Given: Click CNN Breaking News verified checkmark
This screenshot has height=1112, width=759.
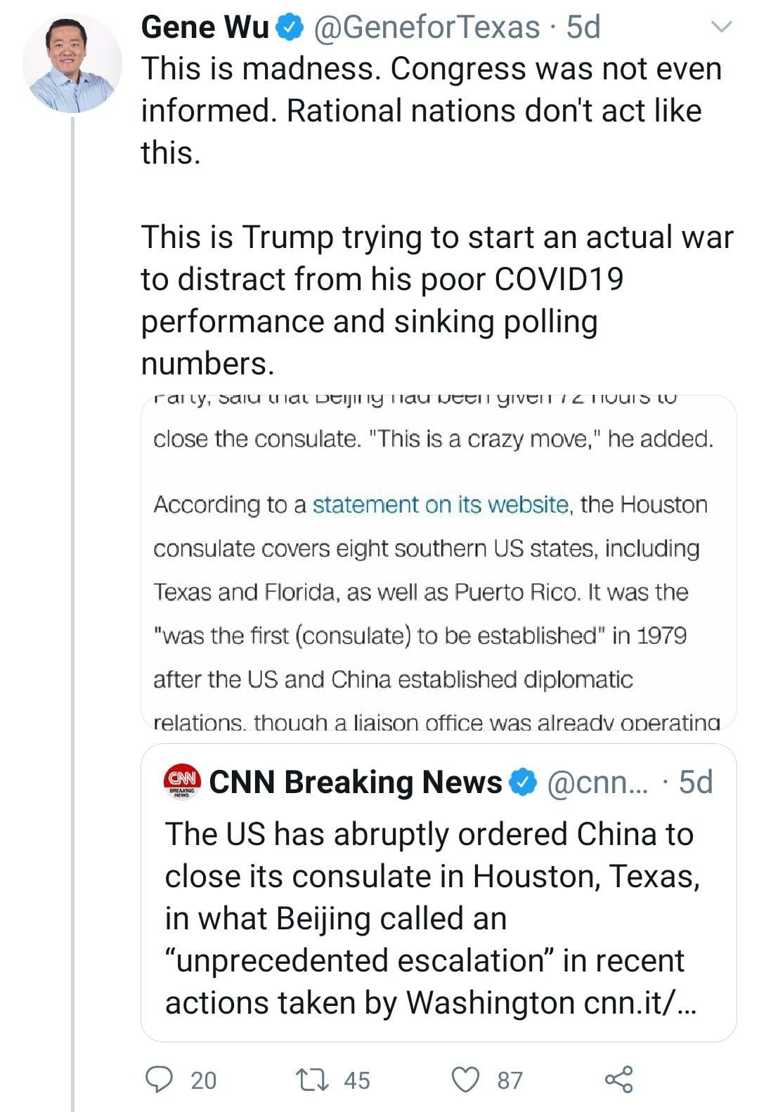Looking at the screenshot, I should pos(523,783).
